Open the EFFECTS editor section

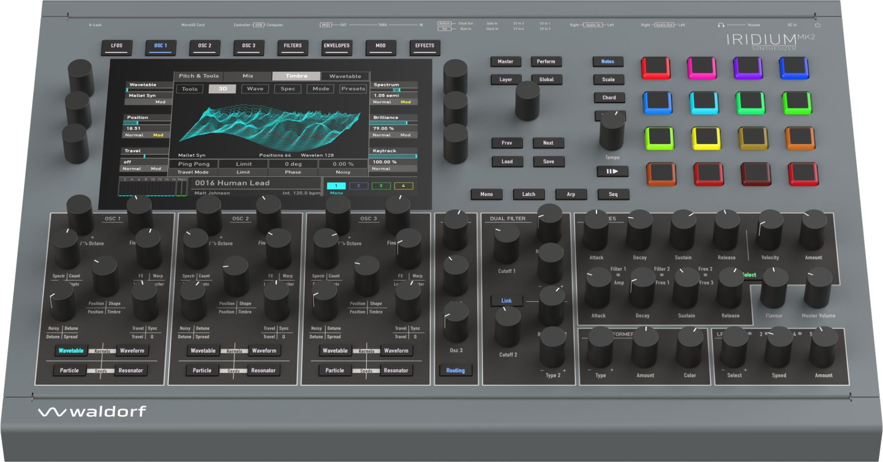coord(424,46)
